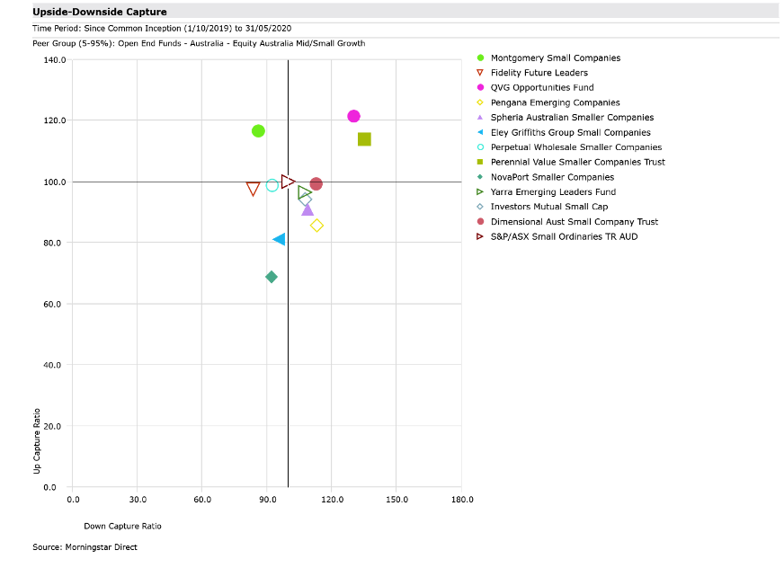Viewport: 784px width, 568px height.
Task: Click legend marker for Investors Mutual Small Cap
Action: point(480,207)
